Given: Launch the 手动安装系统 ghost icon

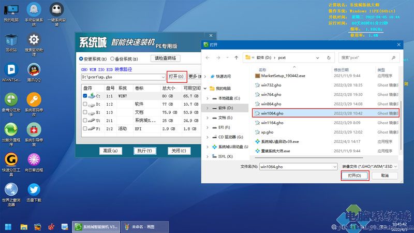Looking at the screenshot, I should 34,15.
